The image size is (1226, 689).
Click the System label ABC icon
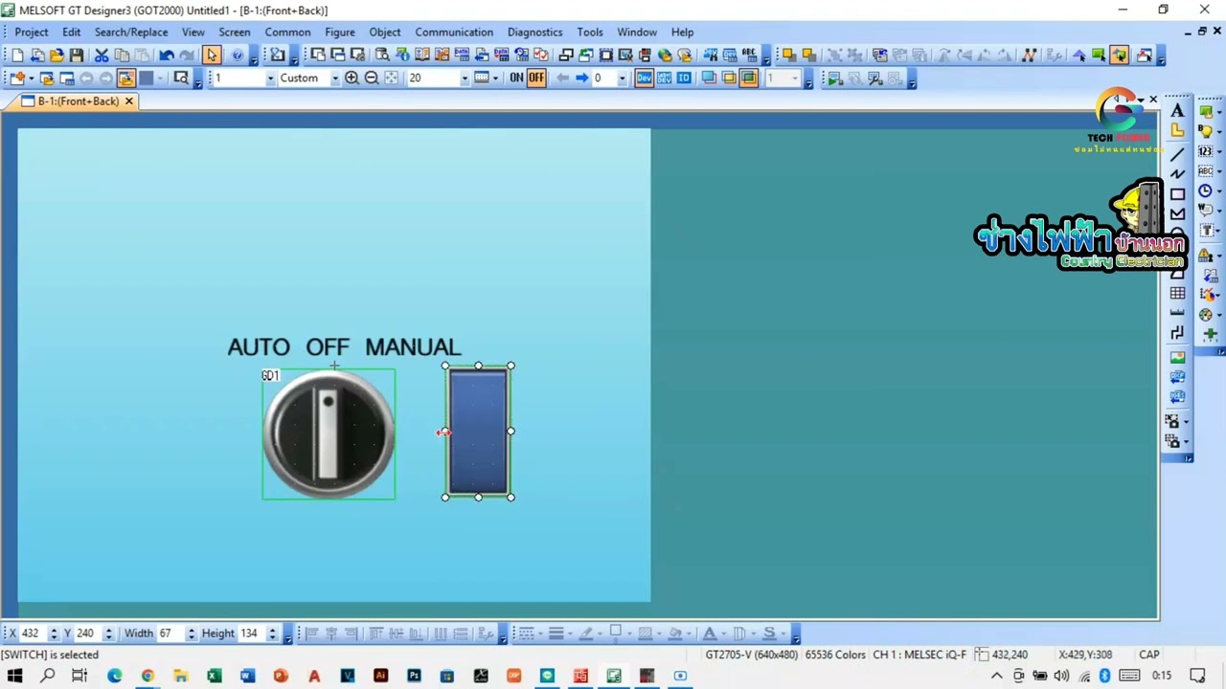point(749,56)
